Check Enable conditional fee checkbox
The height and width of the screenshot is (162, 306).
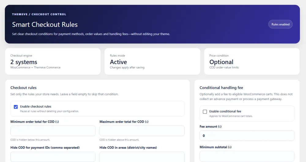[205, 112]
